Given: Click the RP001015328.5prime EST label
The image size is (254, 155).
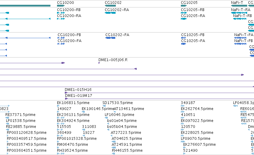Looking at the screenshot, I should [x=77, y=139].
